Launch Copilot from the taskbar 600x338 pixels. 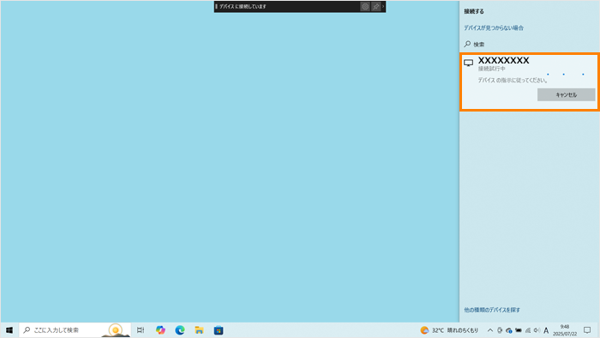pyautogui.click(x=160, y=330)
